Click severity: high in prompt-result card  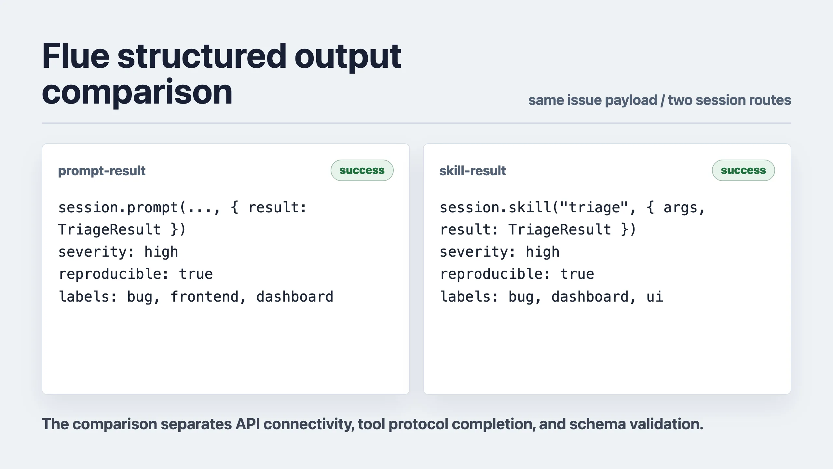coord(118,252)
